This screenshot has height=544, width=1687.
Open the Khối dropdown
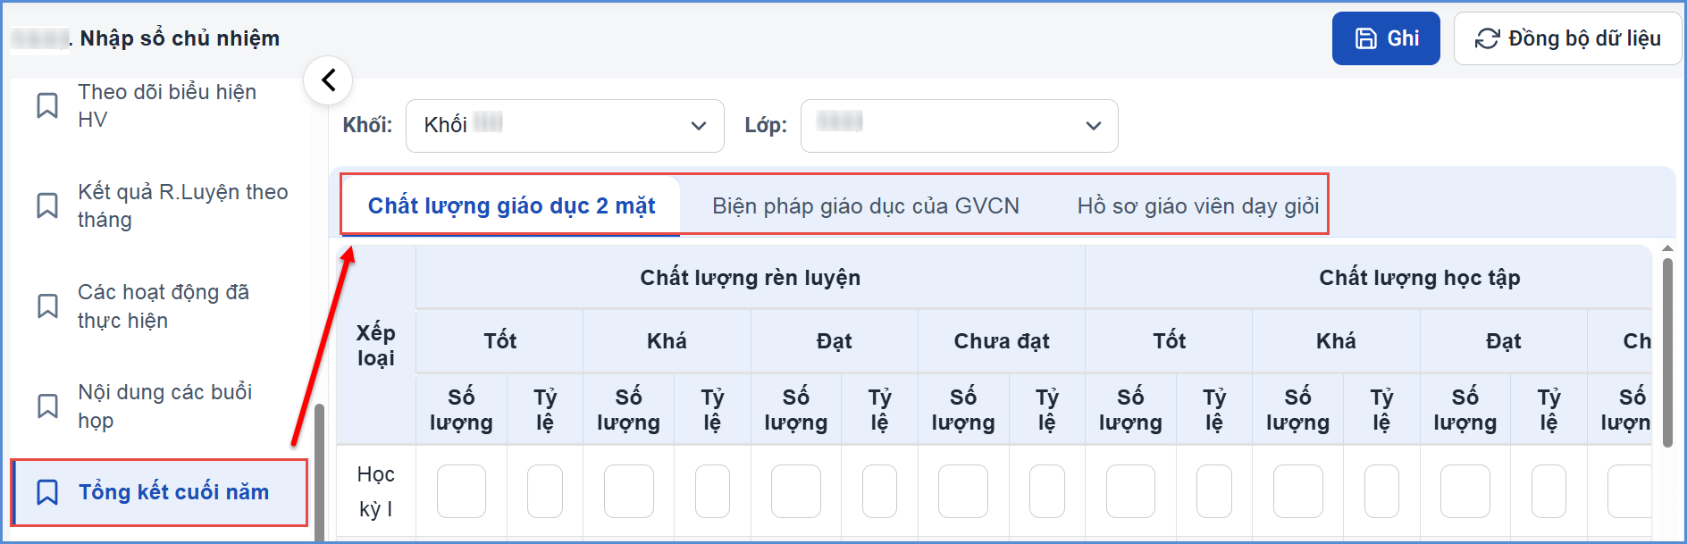click(565, 126)
